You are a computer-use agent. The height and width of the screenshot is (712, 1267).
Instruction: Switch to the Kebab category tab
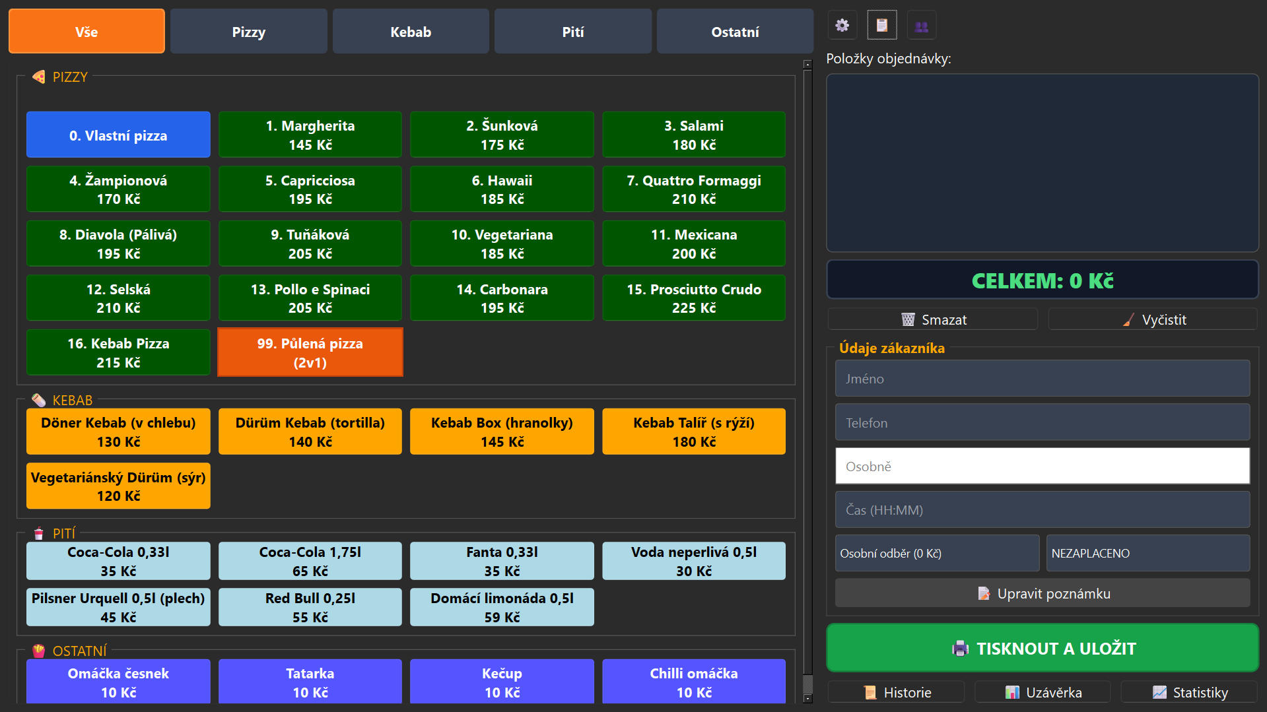[x=410, y=32]
